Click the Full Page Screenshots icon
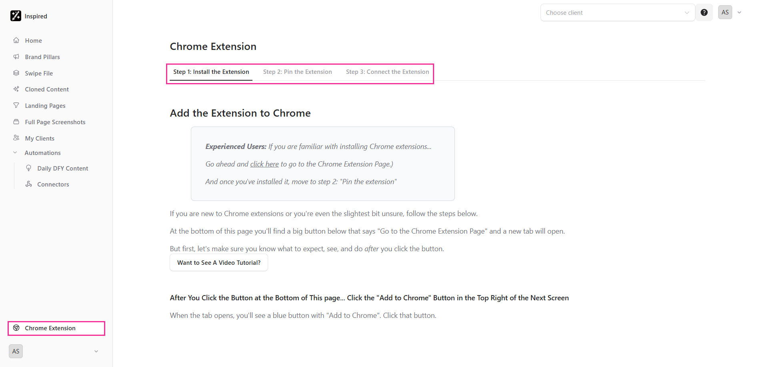Screen dimensions: 759x367 point(16,122)
